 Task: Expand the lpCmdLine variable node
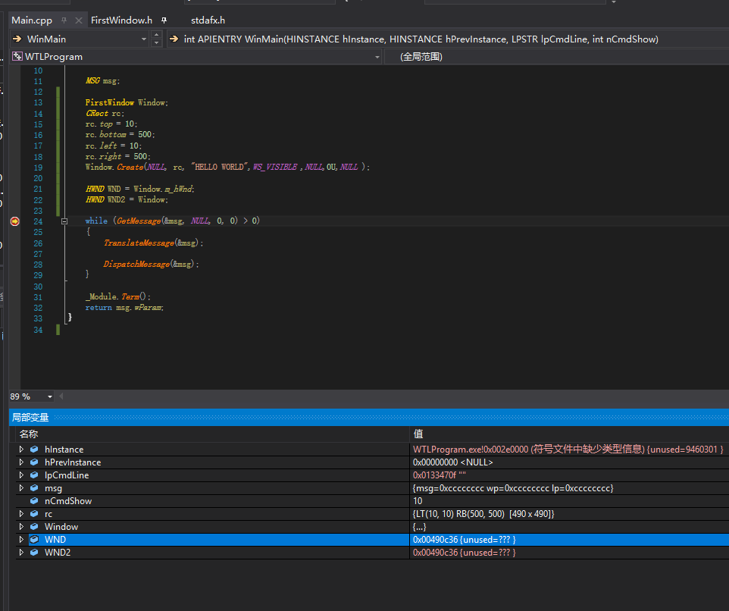point(21,475)
